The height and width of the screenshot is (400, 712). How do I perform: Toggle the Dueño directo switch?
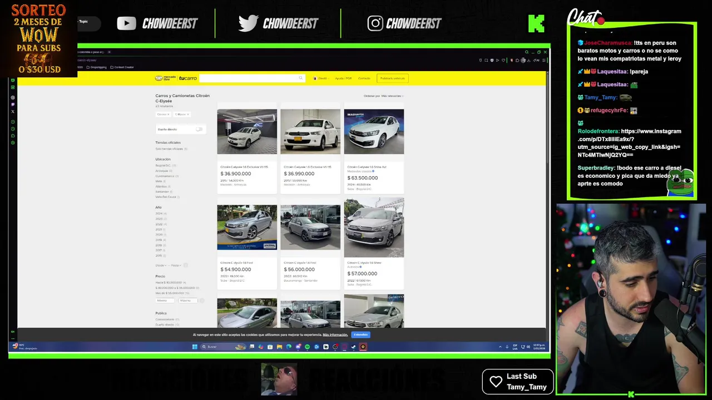[x=199, y=129]
